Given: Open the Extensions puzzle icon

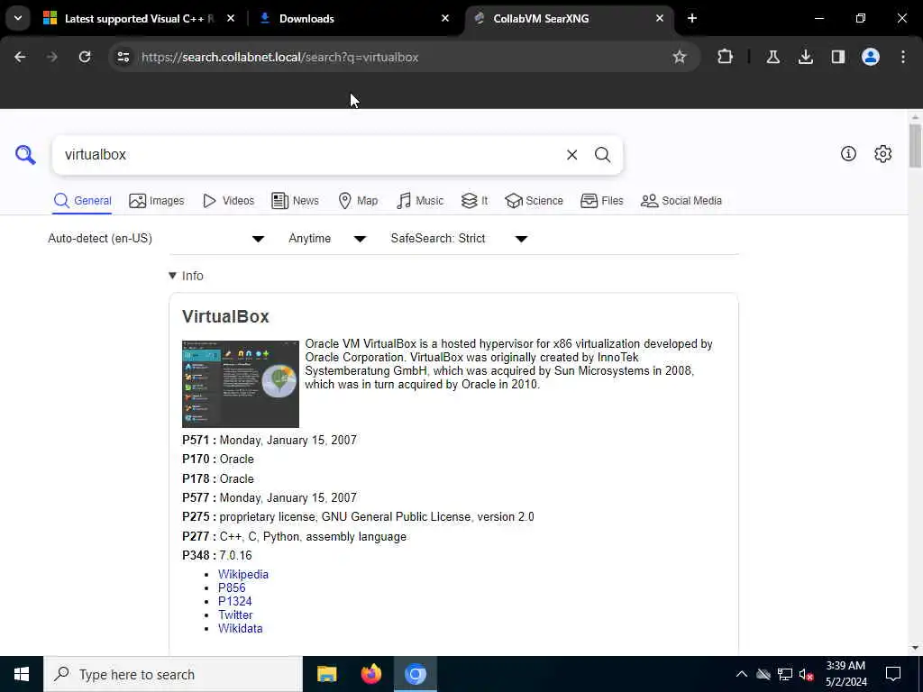Looking at the screenshot, I should 726,57.
